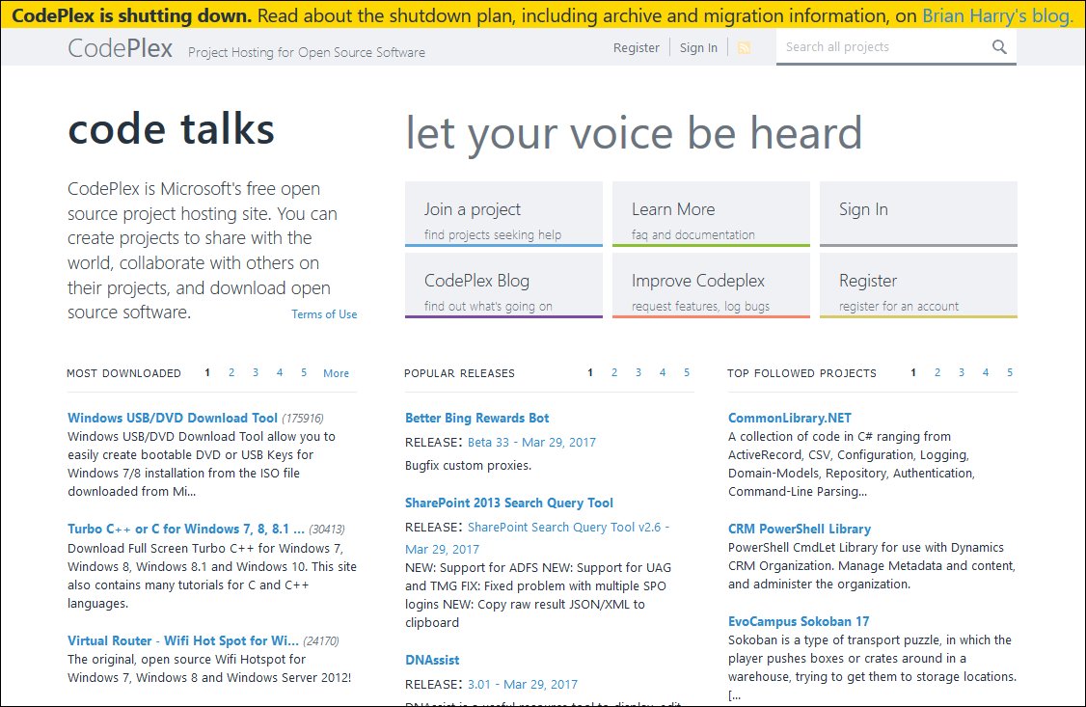
Task: Open the CodePlex logo homepage link
Action: click(120, 48)
